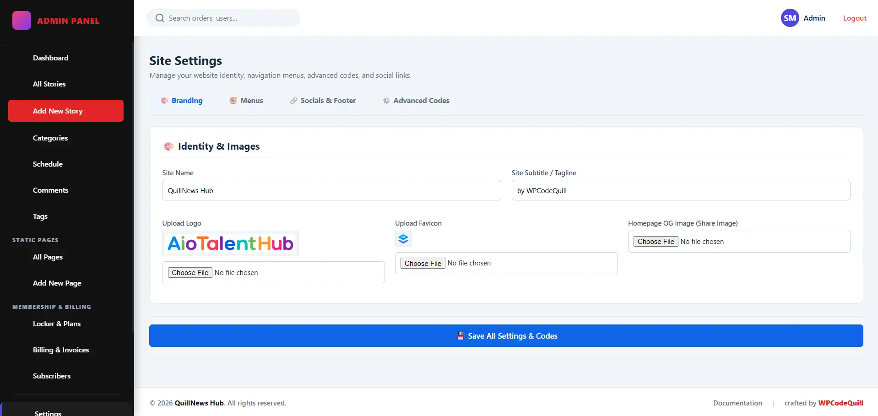Switch to the Branding tab
The height and width of the screenshot is (416, 878).
182,101
